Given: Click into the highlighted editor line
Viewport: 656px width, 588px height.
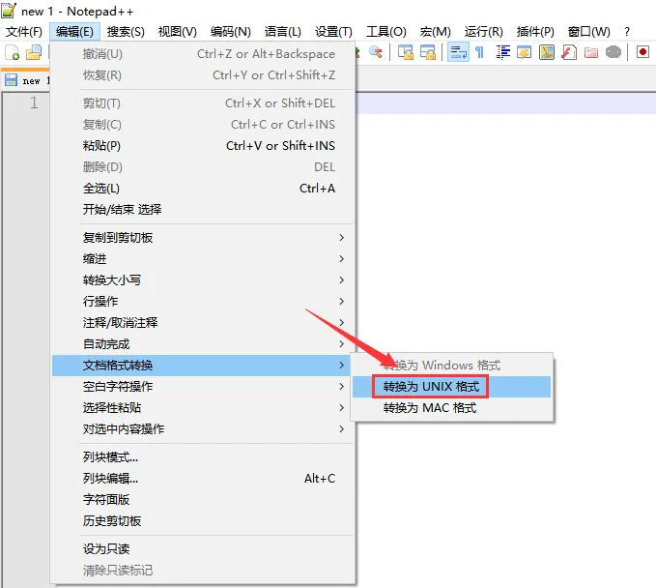Looking at the screenshot, I should click(506, 103).
